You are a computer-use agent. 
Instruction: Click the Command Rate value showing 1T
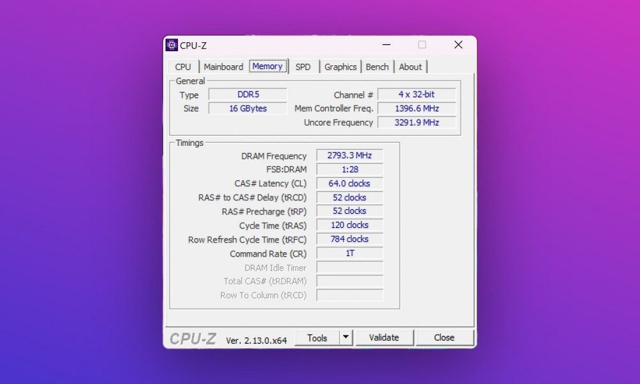(x=349, y=253)
